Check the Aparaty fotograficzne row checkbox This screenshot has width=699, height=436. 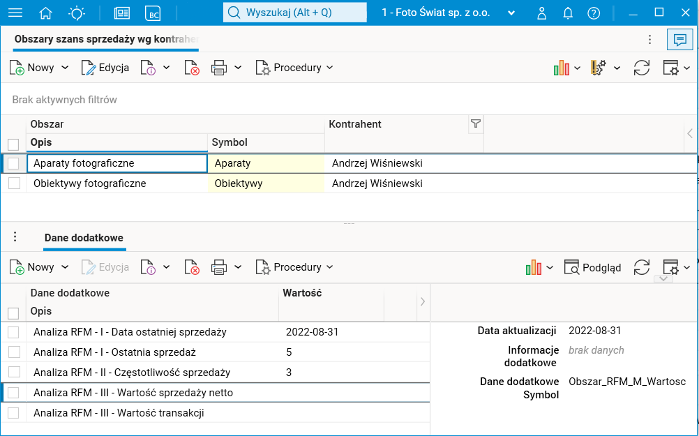(13, 163)
